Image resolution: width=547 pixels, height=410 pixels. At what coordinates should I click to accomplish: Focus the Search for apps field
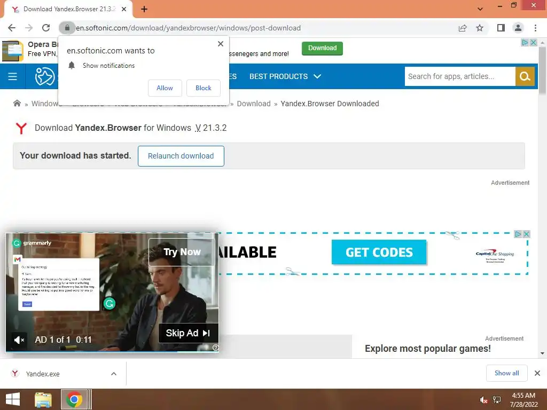pos(460,76)
